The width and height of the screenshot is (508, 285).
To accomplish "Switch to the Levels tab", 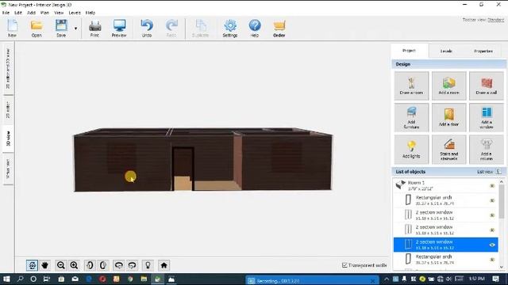I will tap(446, 51).
